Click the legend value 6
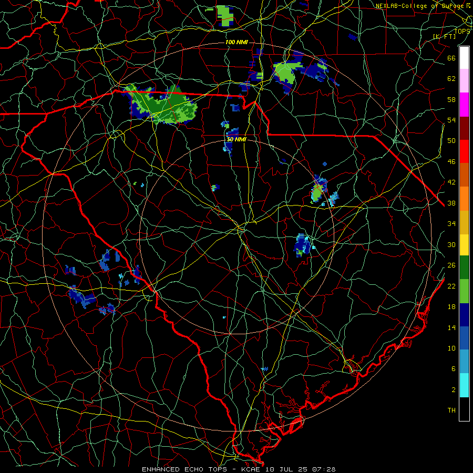 [454, 368]
